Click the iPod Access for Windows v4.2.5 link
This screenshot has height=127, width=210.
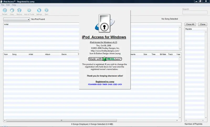click(103, 42)
